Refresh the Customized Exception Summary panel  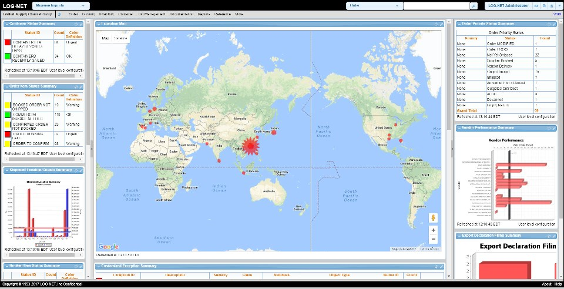(437, 266)
